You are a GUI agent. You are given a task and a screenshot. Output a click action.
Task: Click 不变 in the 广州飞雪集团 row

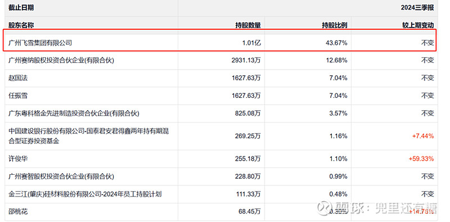[x=427, y=43]
